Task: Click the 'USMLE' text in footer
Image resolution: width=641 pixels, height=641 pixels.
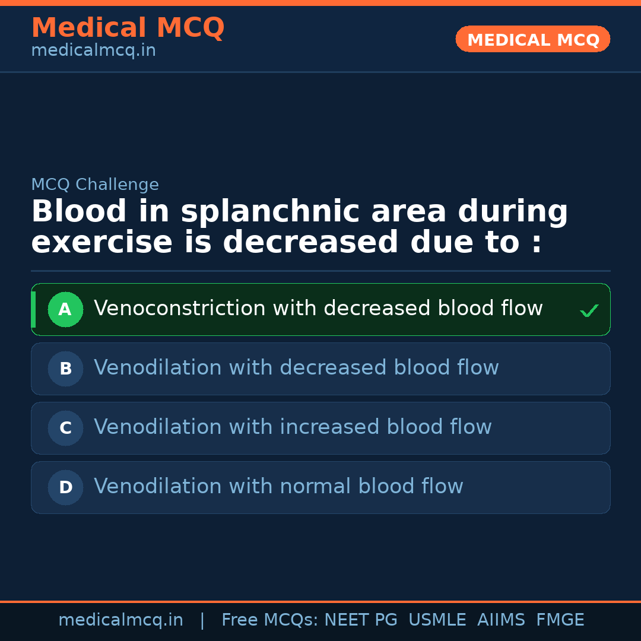Action: (437, 620)
